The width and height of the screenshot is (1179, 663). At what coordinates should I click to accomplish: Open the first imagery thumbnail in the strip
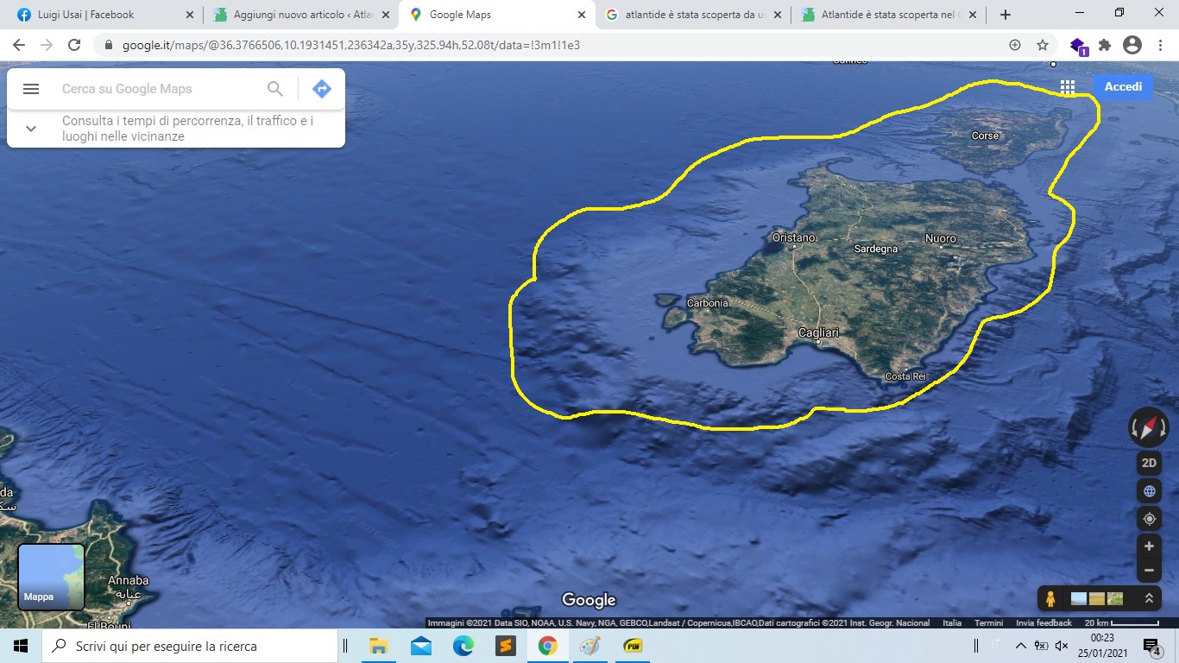click(1079, 598)
